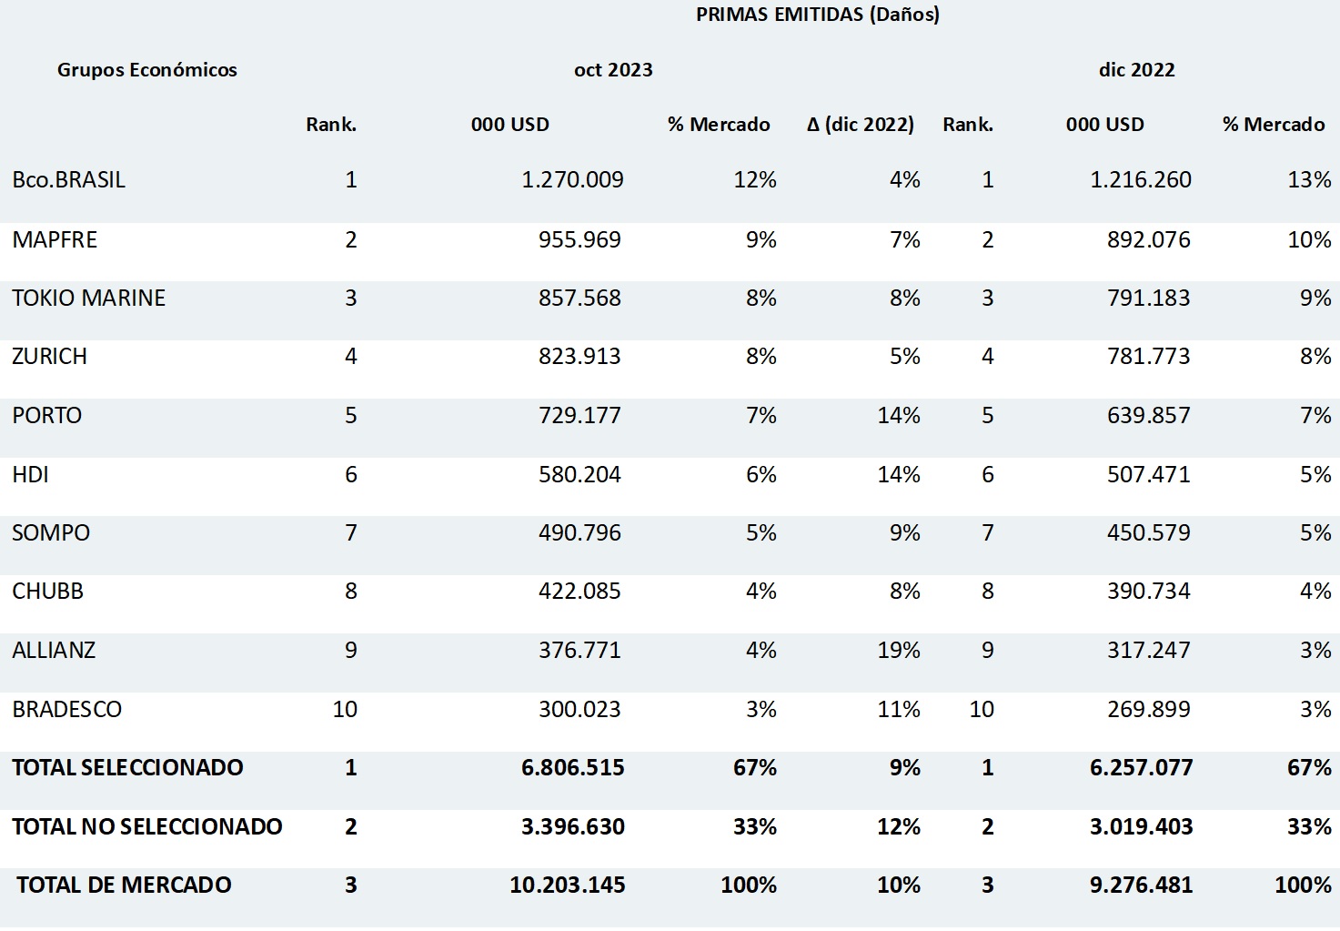Click the value 376.771
1340x931 pixels.
tap(580, 651)
